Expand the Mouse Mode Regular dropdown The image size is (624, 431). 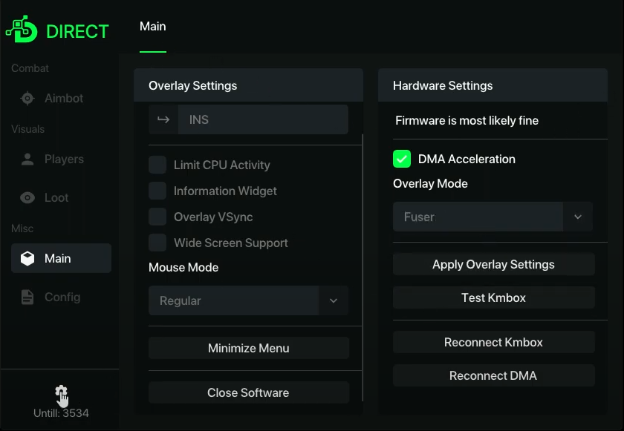[333, 301]
